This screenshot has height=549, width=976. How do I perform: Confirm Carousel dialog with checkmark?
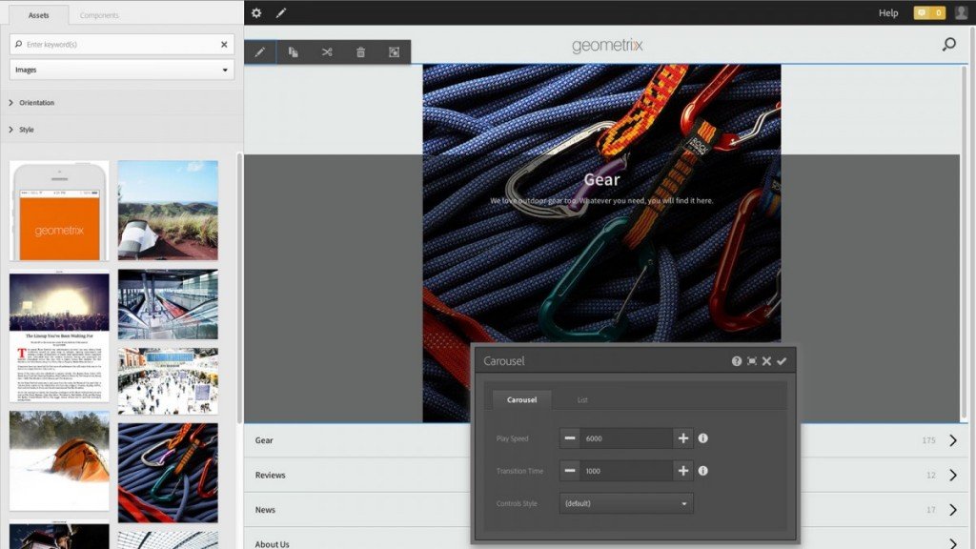tap(782, 361)
